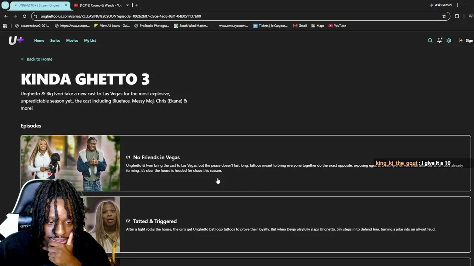
Task: Go back with the browser back arrow
Action: click(x=6, y=16)
